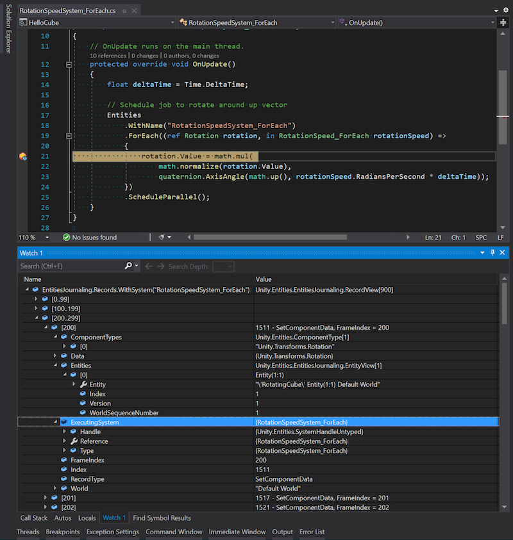513x540 pixels.
Task: Switch to the Locals tab
Action: (x=87, y=518)
